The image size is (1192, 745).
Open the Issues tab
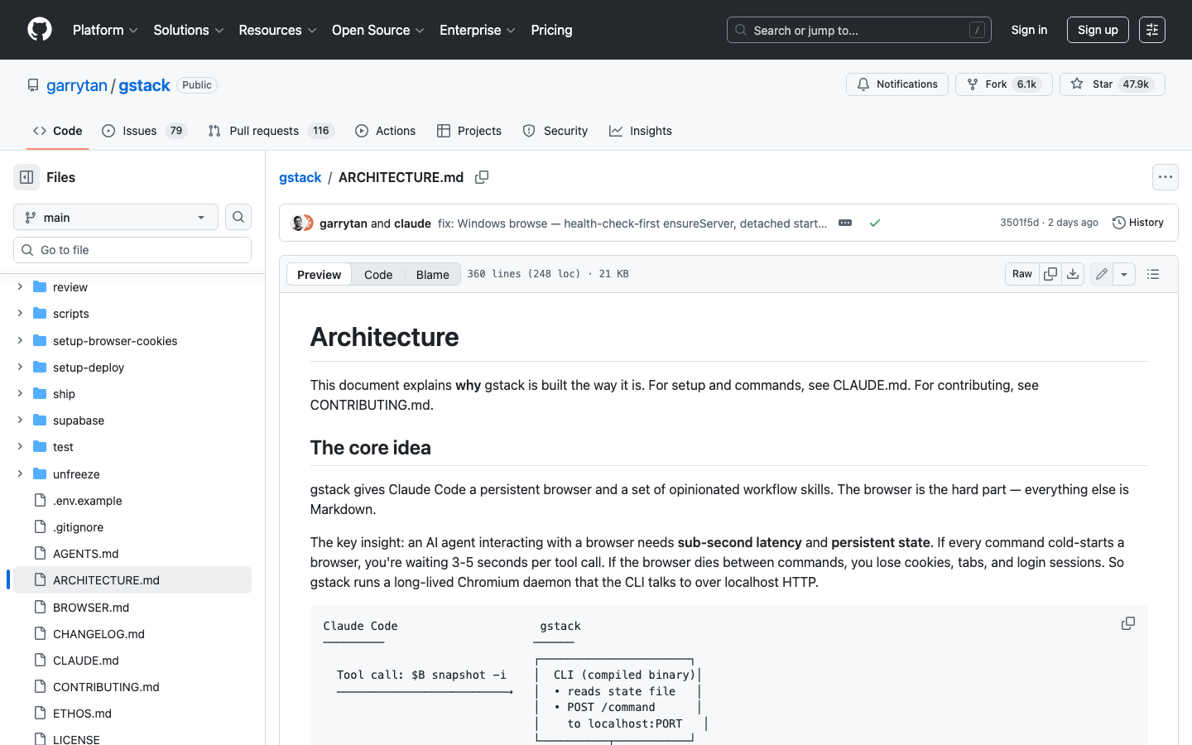pyautogui.click(x=145, y=131)
